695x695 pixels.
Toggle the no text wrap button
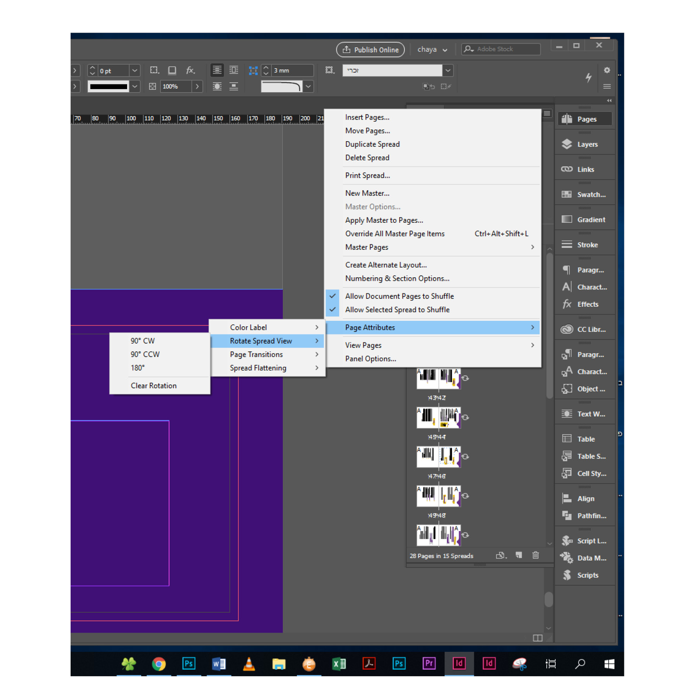[217, 71]
